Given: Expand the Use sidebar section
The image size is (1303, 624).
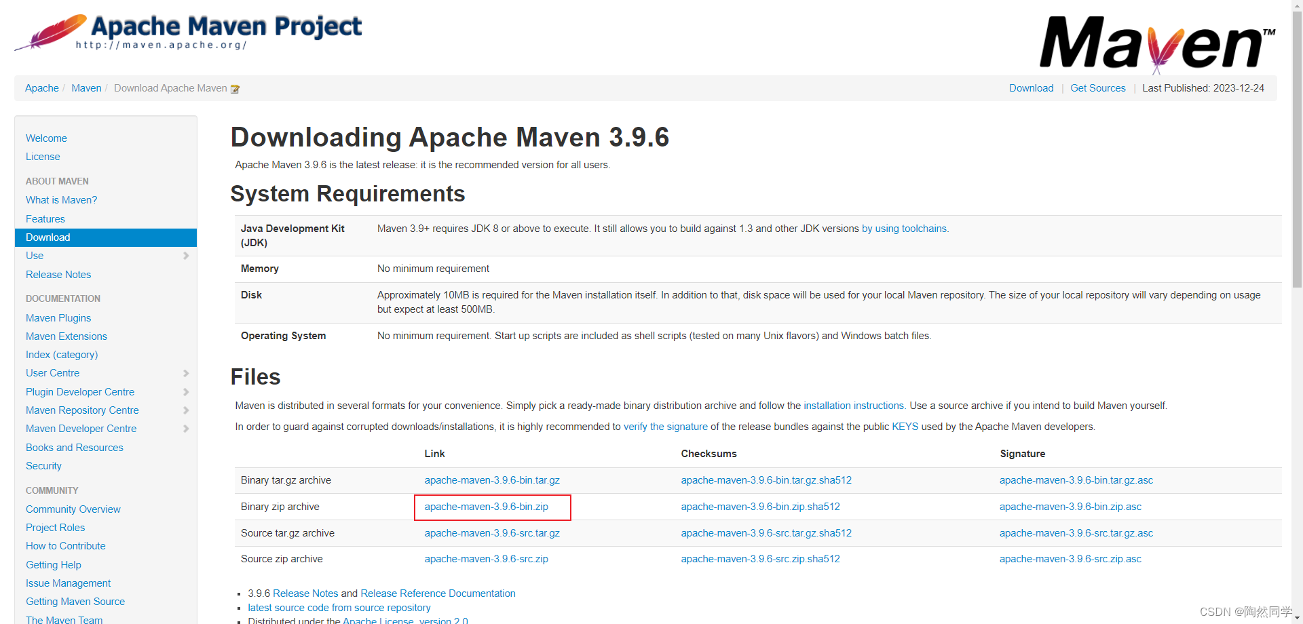Looking at the screenshot, I should [x=187, y=256].
